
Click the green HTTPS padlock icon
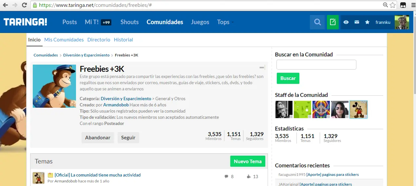35,5
